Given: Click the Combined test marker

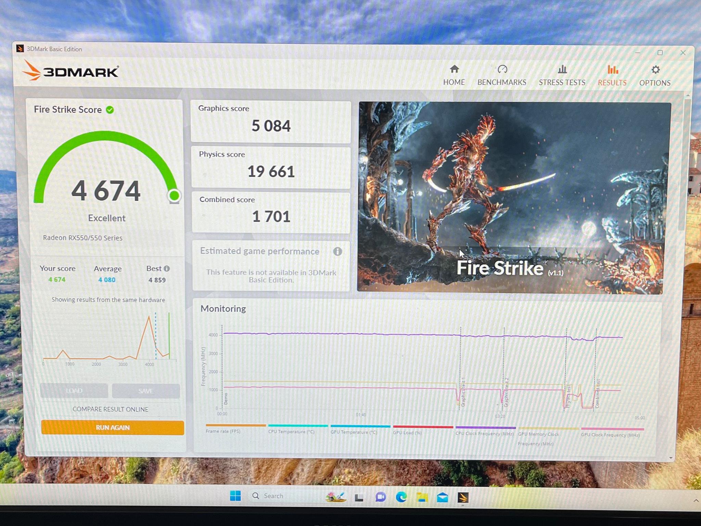Looking at the screenshot, I should 597,393.
